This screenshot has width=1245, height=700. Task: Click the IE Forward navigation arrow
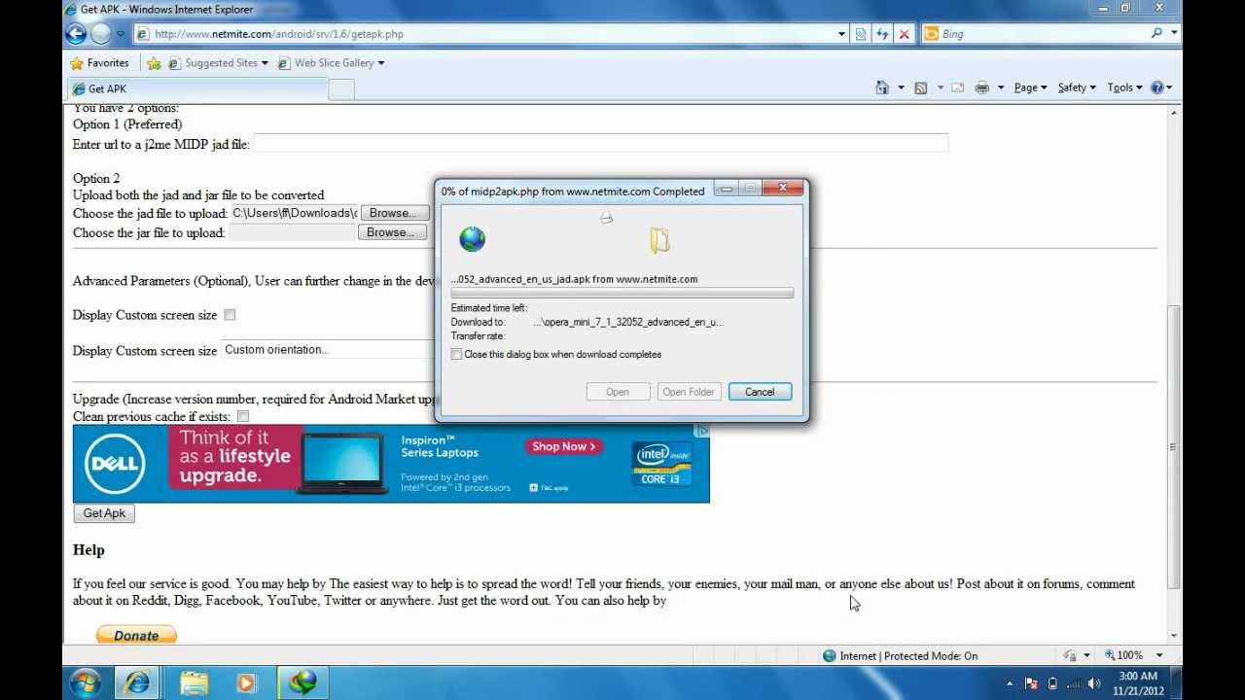point(101,33)
